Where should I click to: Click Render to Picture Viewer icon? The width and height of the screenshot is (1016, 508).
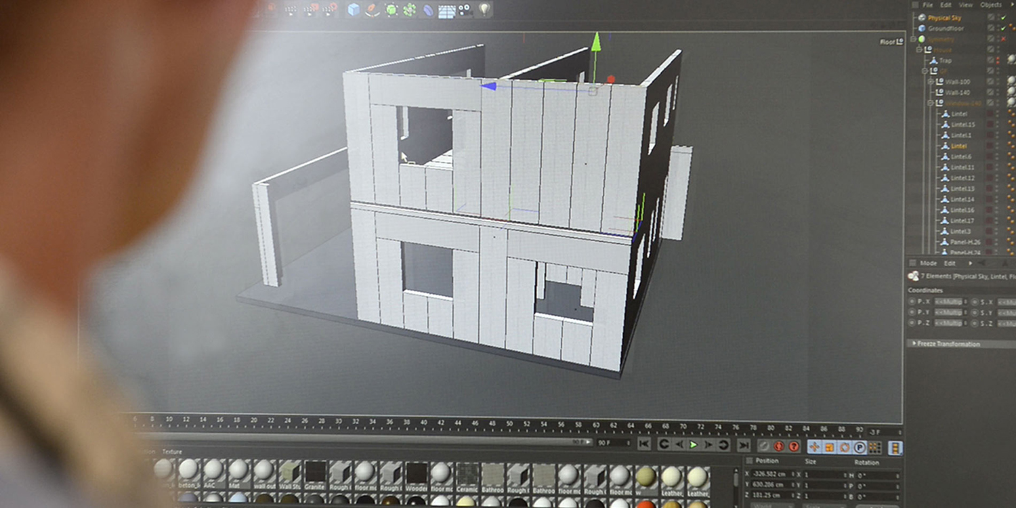tap(312, 9)
